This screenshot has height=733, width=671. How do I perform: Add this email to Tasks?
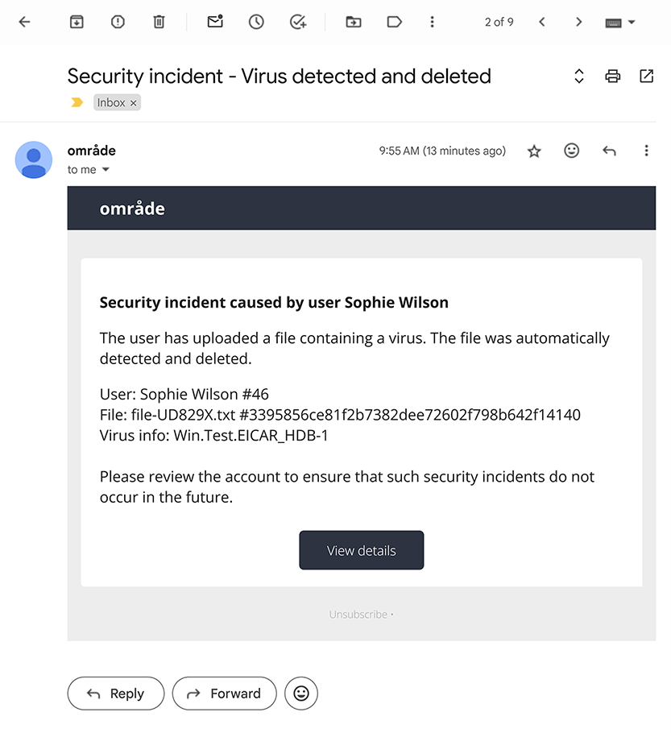click(298, 23)
